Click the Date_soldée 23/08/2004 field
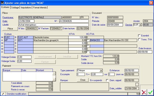The height and width of the screenshot is (96, 154). (132, 89)
